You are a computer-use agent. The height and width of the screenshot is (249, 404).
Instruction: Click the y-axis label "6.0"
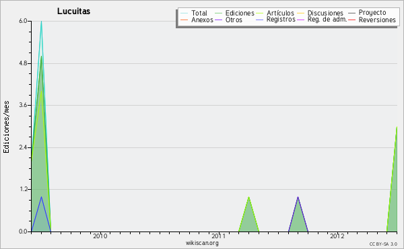23,21
